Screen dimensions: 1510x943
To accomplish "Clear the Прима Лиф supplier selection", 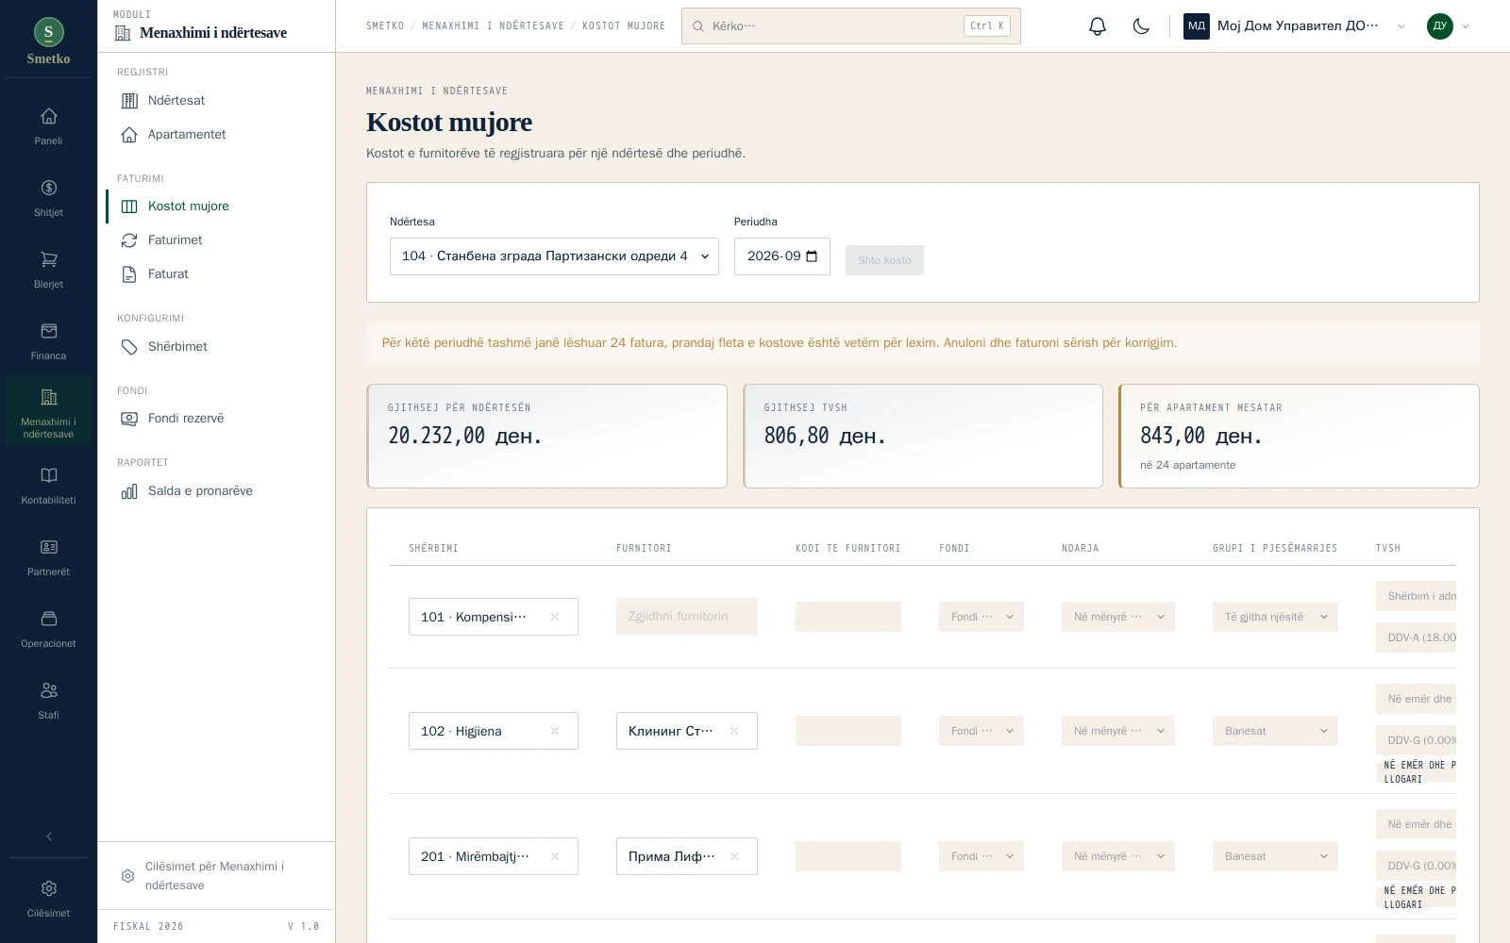I will click(x=734, y=856).
